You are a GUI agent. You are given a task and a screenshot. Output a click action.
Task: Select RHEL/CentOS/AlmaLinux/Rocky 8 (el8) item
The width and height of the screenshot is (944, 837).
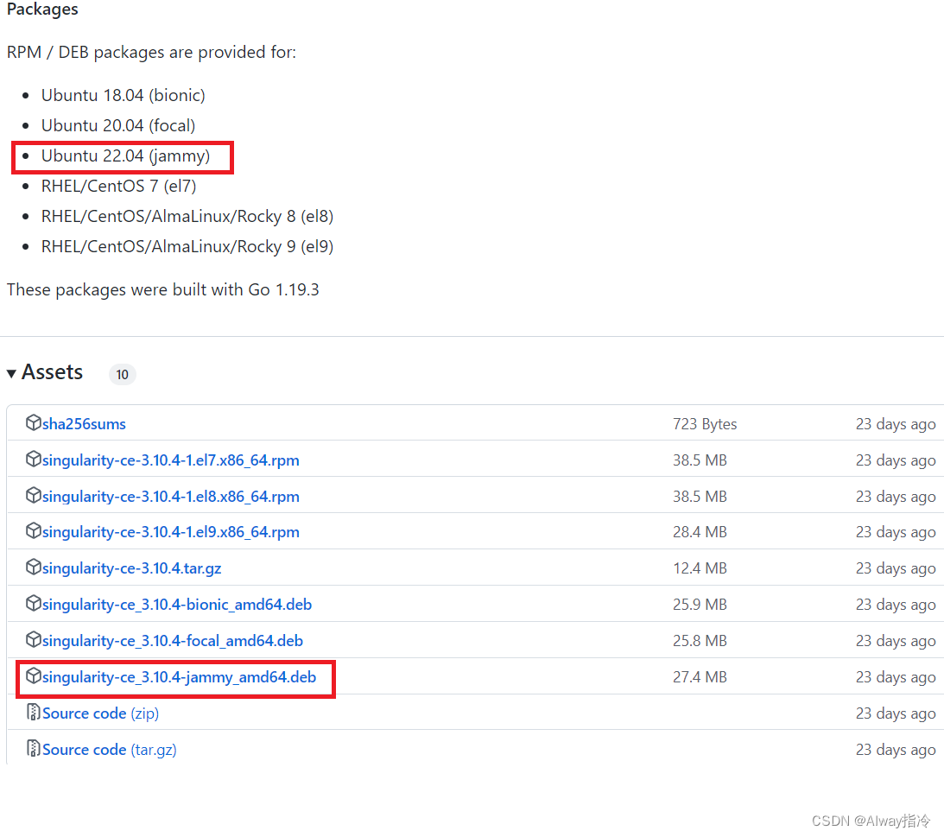click(187, 216)
